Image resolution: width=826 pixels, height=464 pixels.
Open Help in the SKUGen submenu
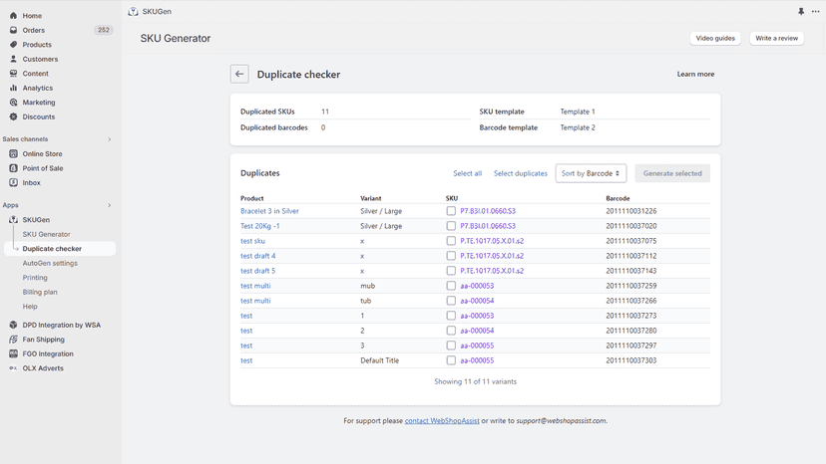coord(30,306)
